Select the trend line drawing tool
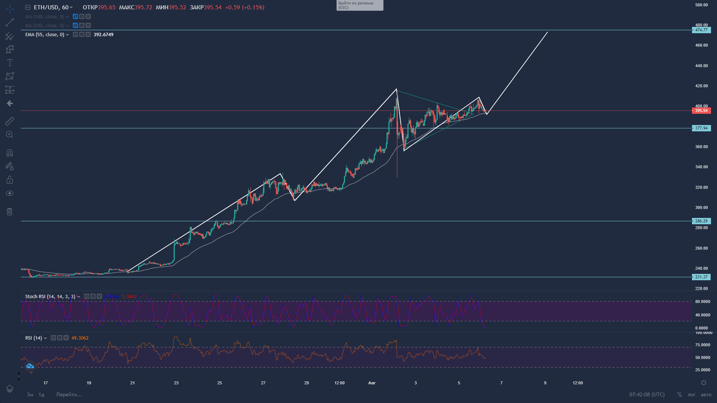Screen dimensions: 717x403 click(10, 22)
